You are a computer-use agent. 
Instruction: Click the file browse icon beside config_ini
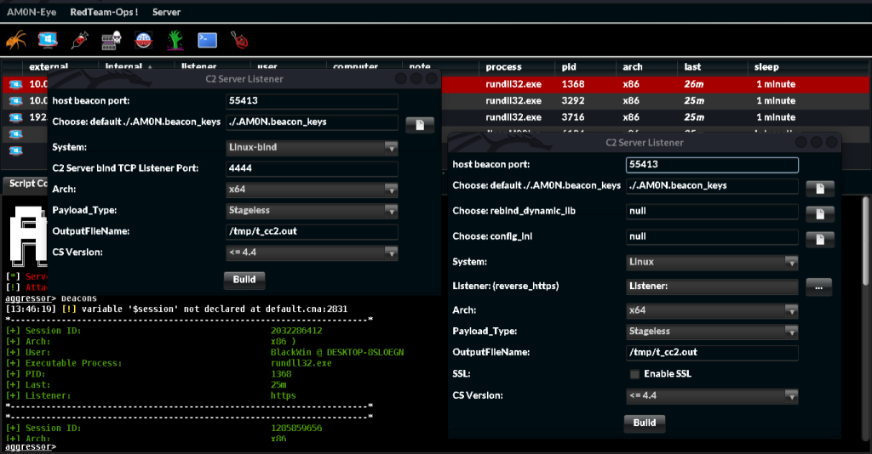point(819,238)
